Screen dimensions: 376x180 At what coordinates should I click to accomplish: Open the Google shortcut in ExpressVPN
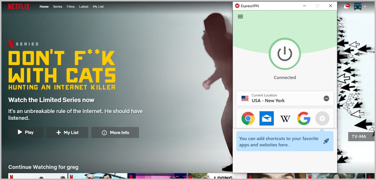tap(304, 118)
